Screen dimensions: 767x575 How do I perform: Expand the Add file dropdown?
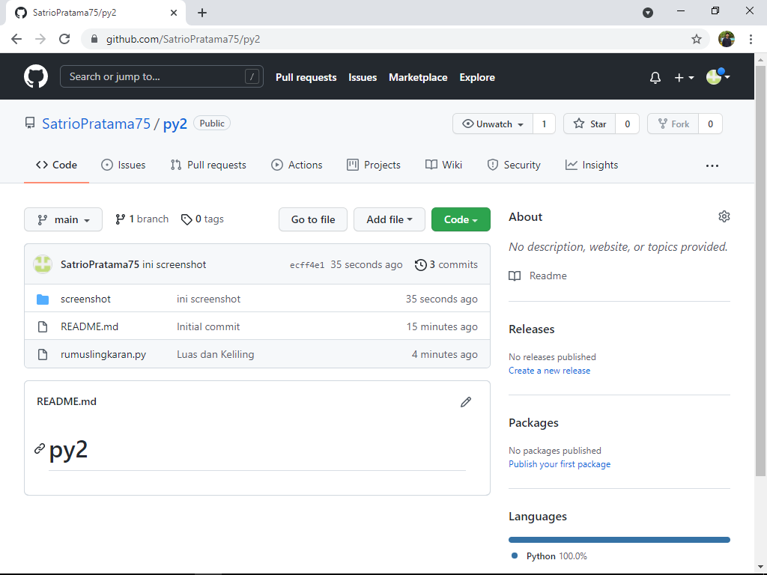coord(389,219)
